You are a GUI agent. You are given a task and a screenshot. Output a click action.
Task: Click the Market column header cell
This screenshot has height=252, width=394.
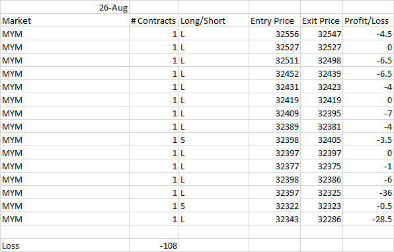pos(65,21)
